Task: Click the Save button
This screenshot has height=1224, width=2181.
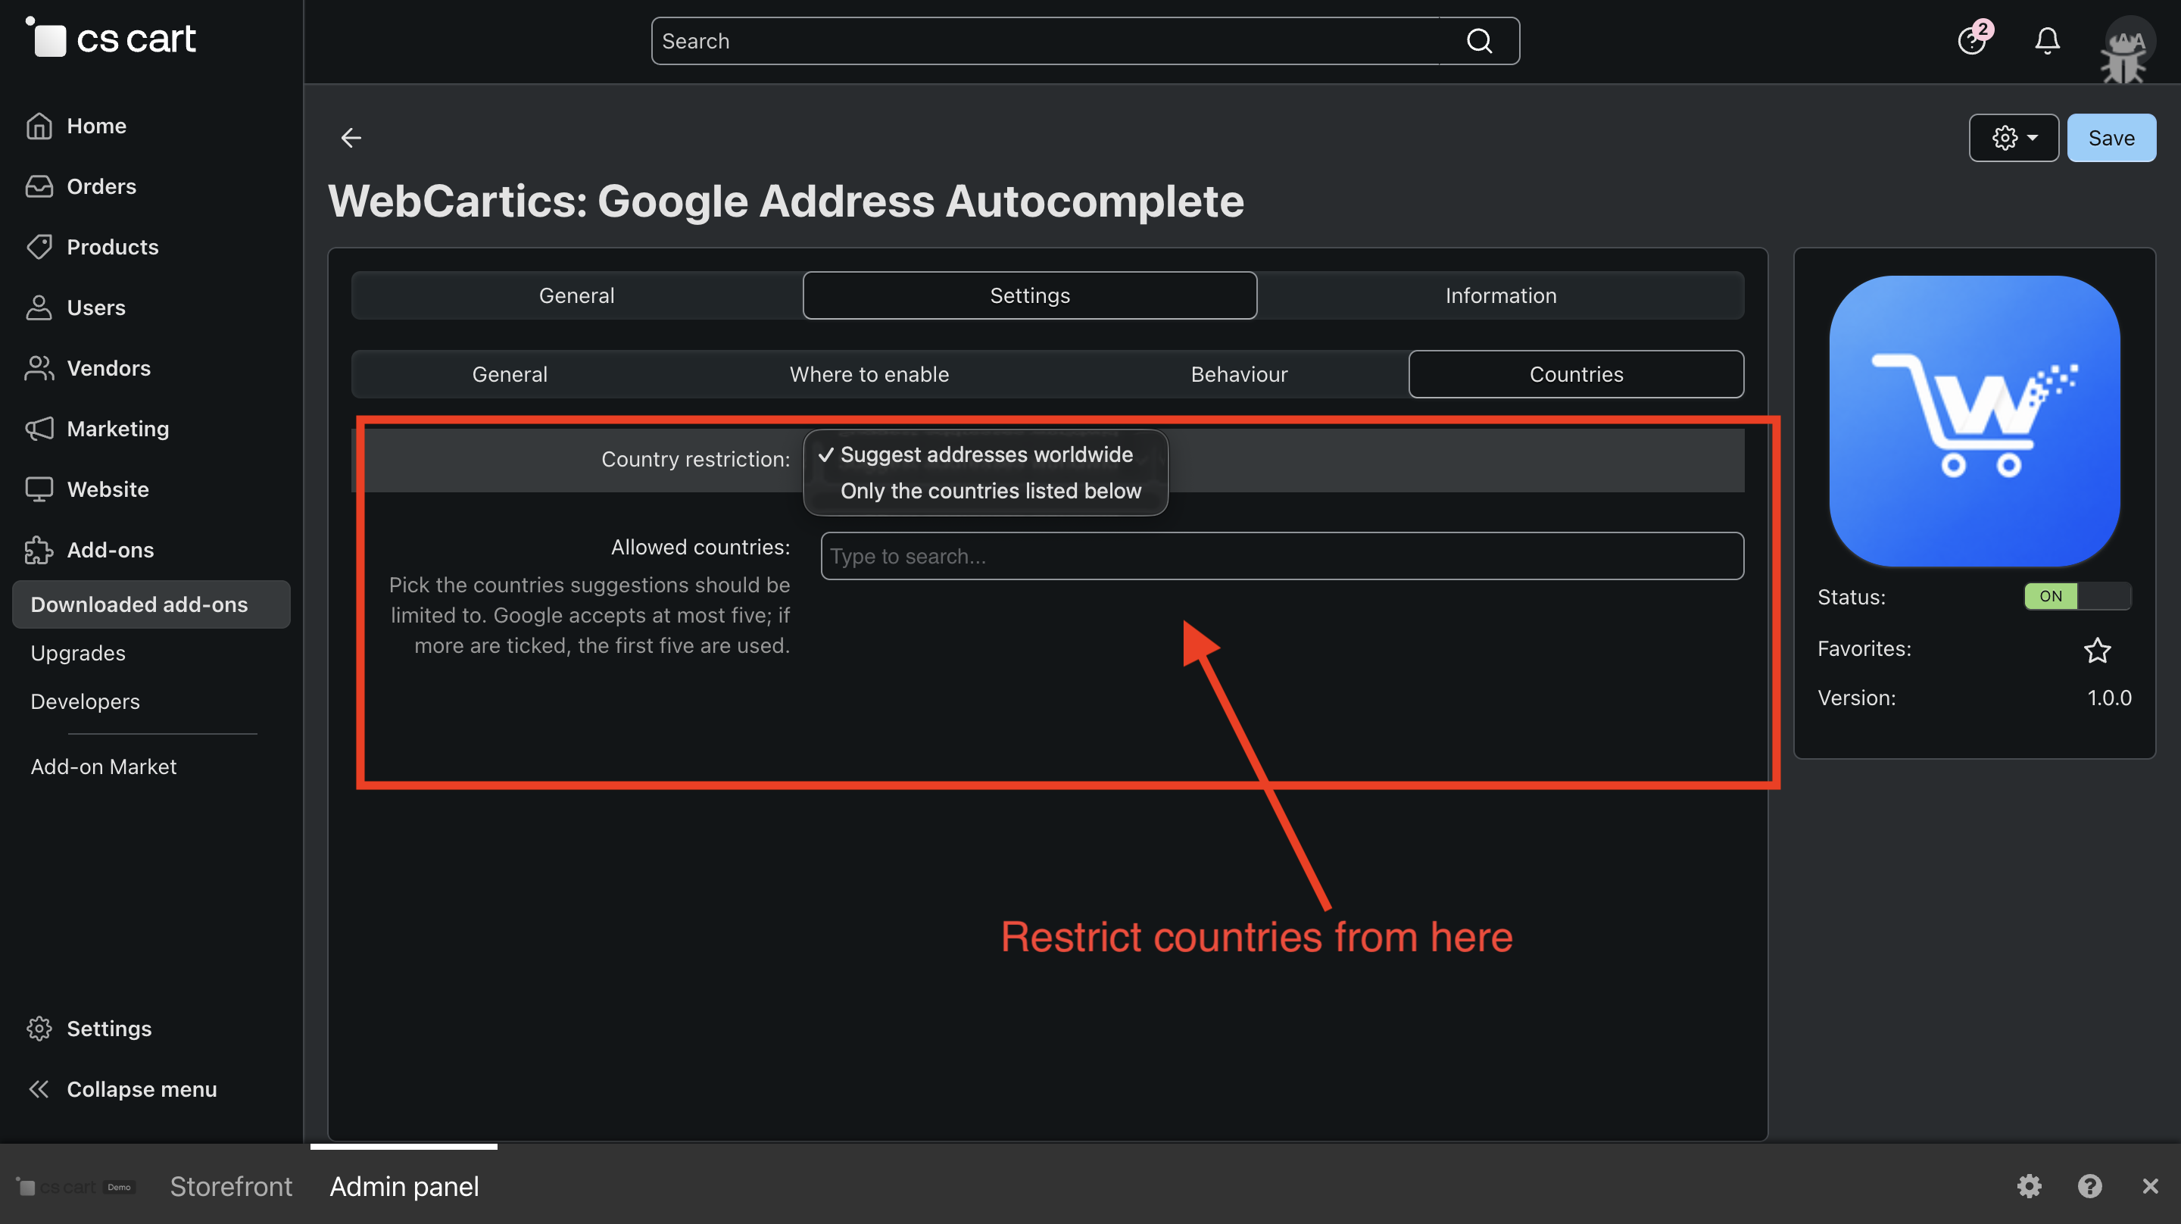Action: (2111, 137)
